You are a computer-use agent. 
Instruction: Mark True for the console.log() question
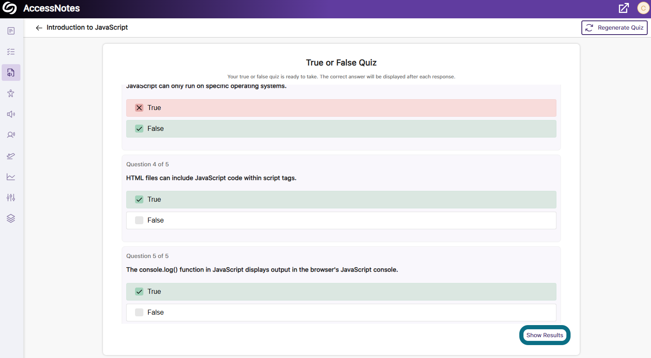341,292
